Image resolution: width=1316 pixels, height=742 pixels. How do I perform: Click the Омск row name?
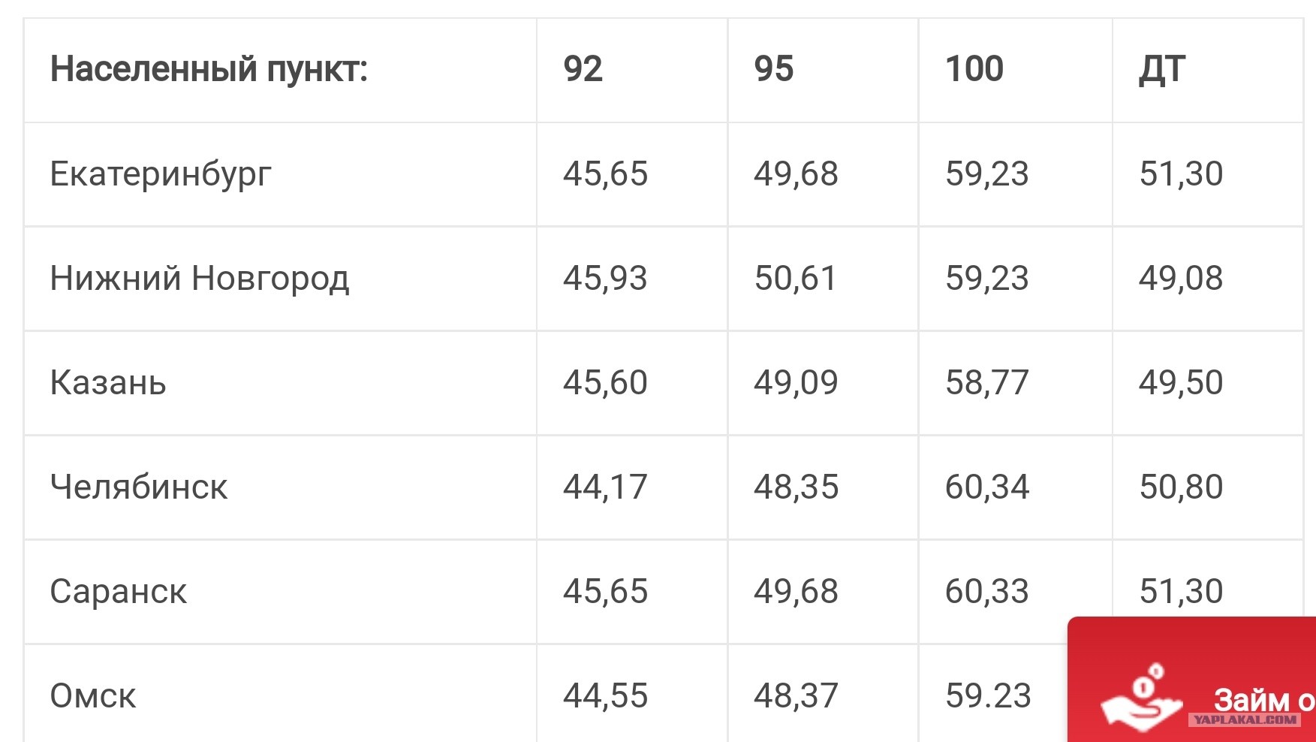point(93,696)
